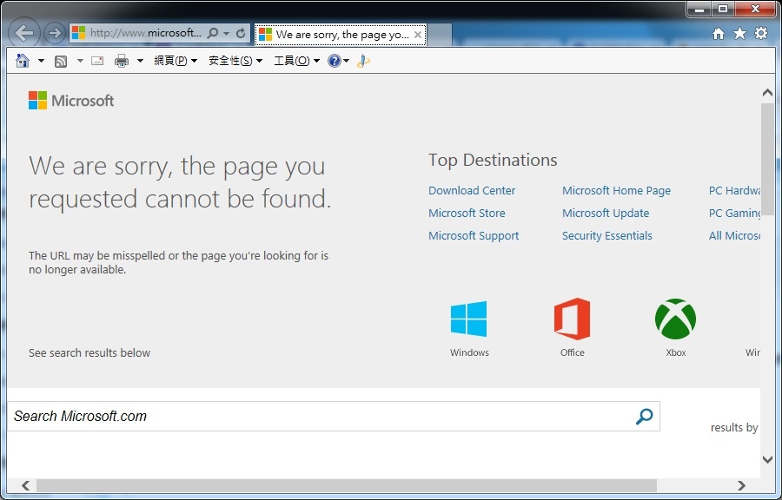The image size is (782, 500).
Task: Click the RSS feeds icon
Action: point(61,62)
